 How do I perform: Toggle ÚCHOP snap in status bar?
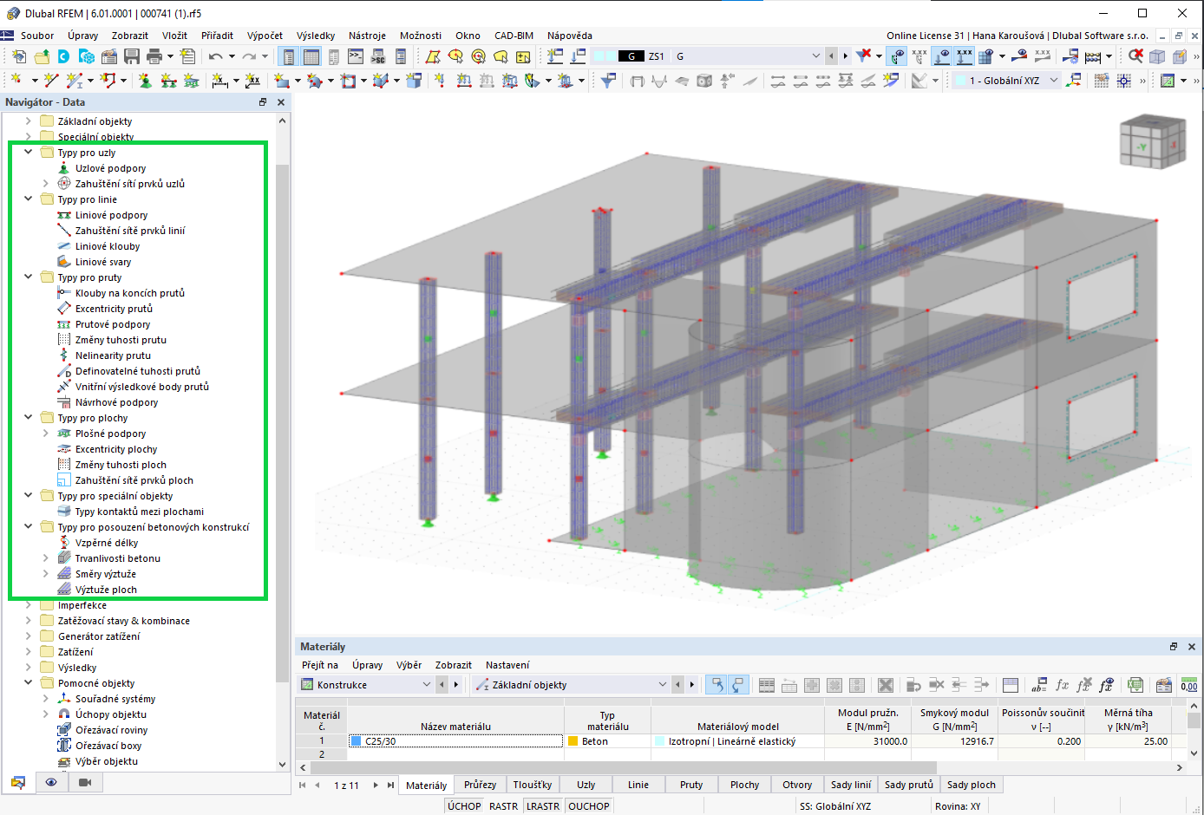(x=464, y=806)
